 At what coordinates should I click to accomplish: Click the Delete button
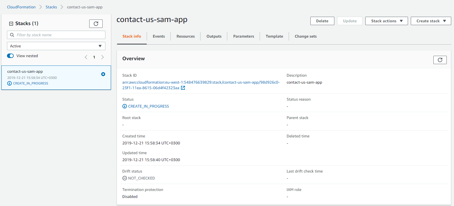322,21
